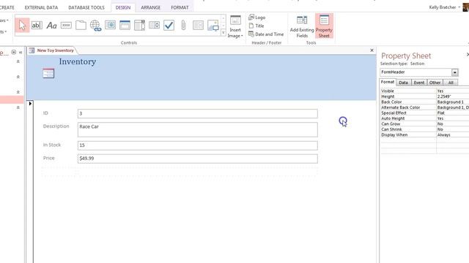Pick the Button control

[x=66, y=26]
